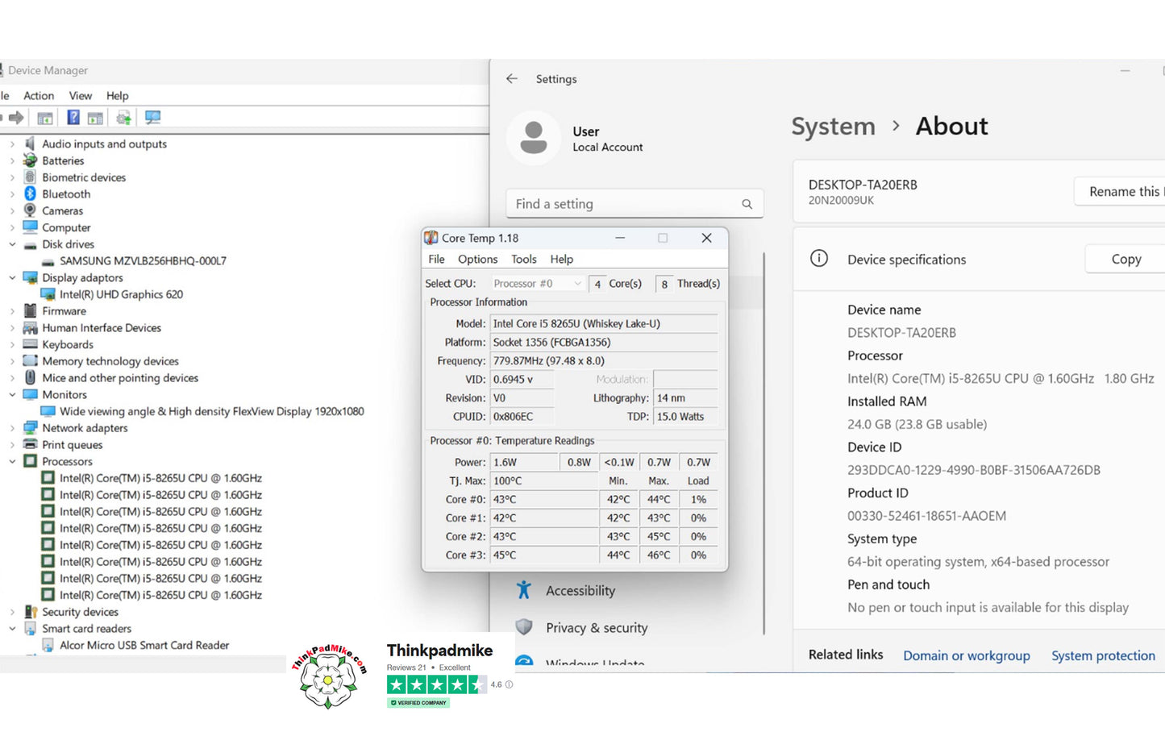Screen dimensions: 1165x732
Task: Click the back arrow in Settings window
Action: (511, 79)
